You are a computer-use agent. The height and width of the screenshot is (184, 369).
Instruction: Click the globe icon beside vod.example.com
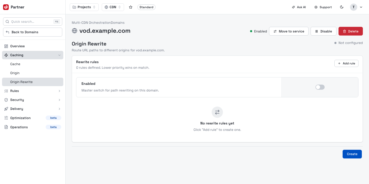75,31
